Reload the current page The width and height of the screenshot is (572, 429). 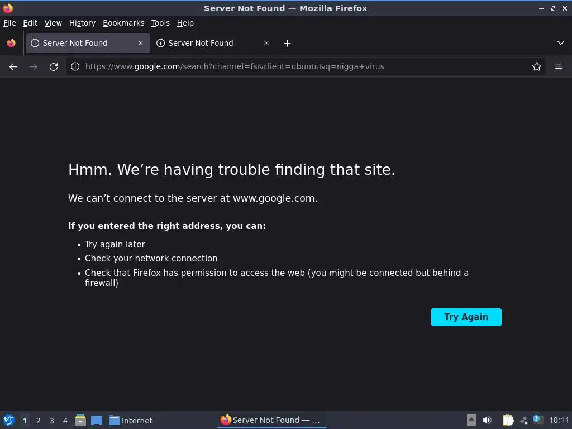click(54, 67)
